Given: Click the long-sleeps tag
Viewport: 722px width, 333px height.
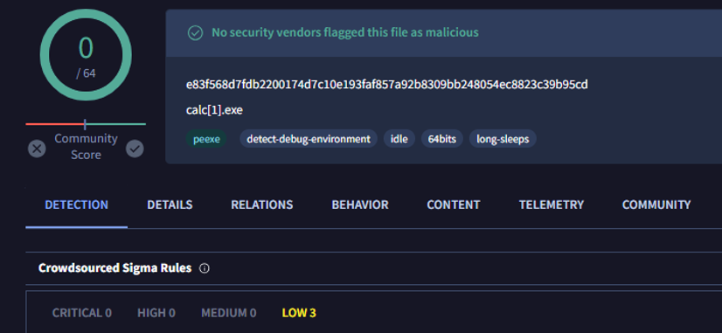Looking at the screenshot, I should 503,139.
